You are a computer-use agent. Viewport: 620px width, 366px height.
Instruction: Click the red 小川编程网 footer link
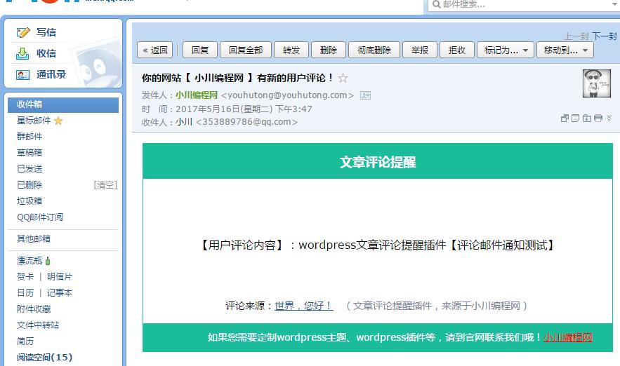tap(568, 337)
